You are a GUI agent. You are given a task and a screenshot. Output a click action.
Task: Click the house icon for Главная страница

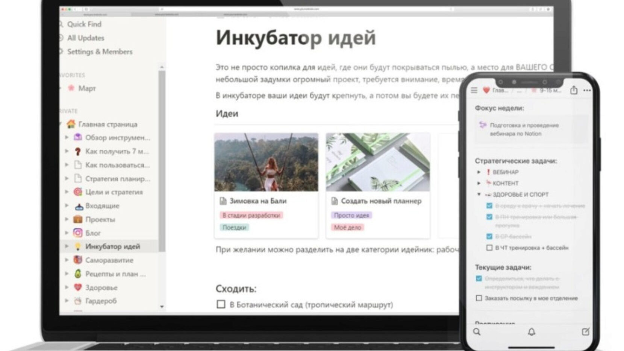(x=71, y=124)
